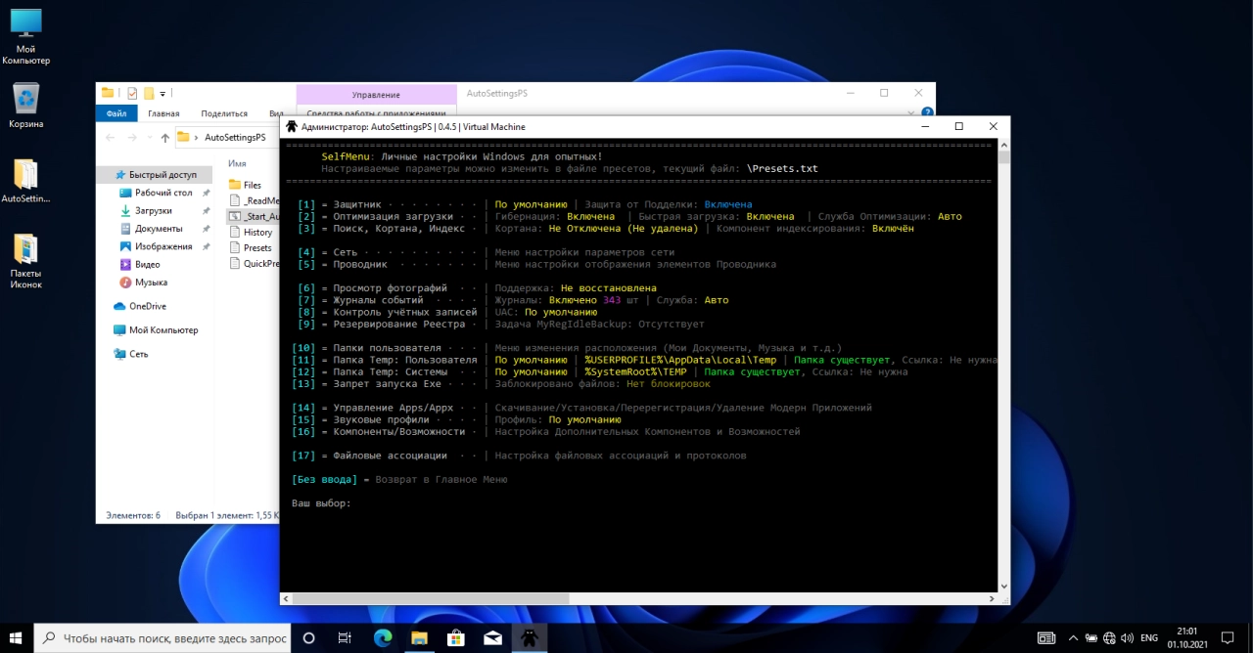Open notification center on taskbar
Viewport: 1253px width, 653px height.
1228,637
